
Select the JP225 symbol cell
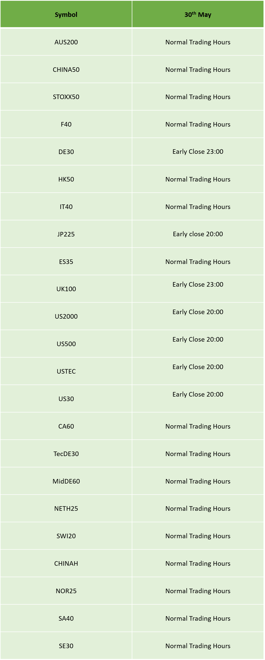(66, 234)
